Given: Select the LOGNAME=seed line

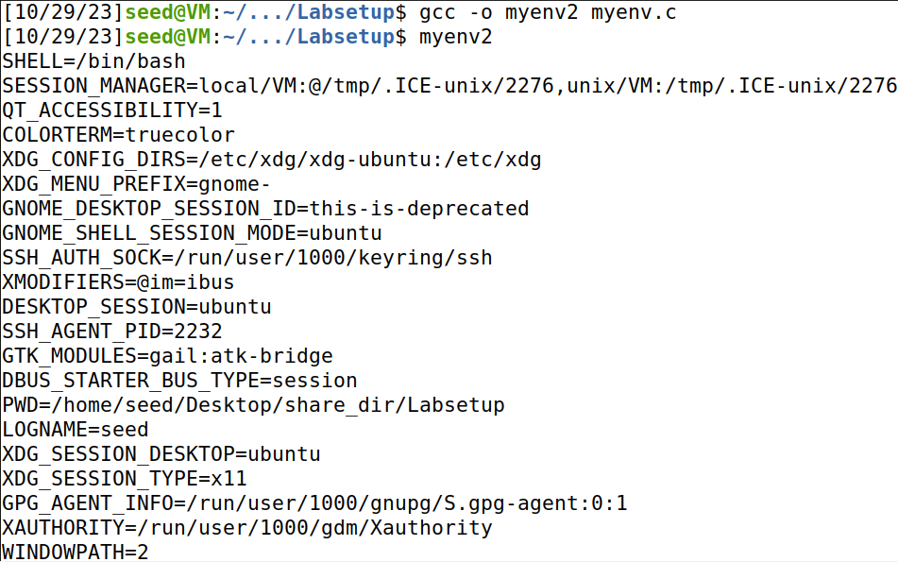Looking at the screenshot, I should (x=76, y=430).
